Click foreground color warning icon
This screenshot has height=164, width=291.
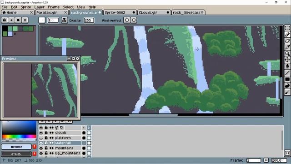click(35, 147)
